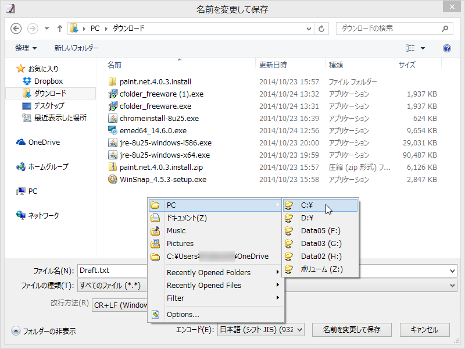
Task: Click the C:¥ drive icon in submenu
Action: pos(289,205)
